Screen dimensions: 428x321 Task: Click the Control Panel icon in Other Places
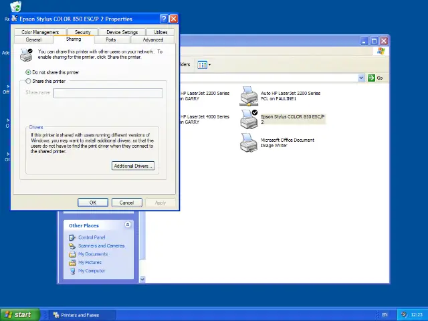72,238
